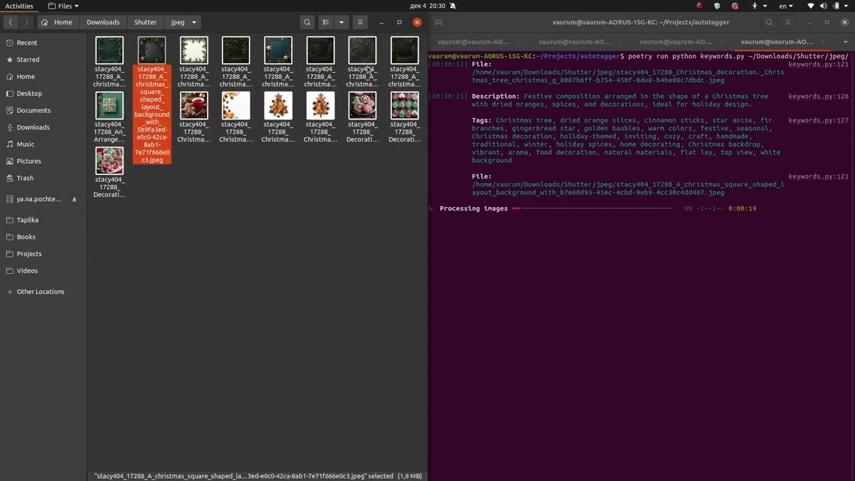The image size is (855, 481).
Task: Open the Files hamburger menu
Action: point(360,22)
